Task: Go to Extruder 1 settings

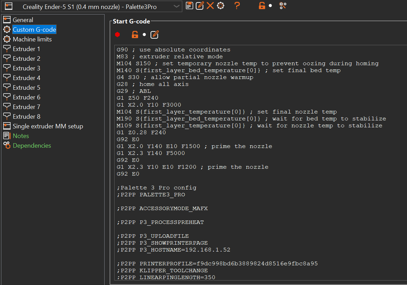Action: (x=26, y=49)
